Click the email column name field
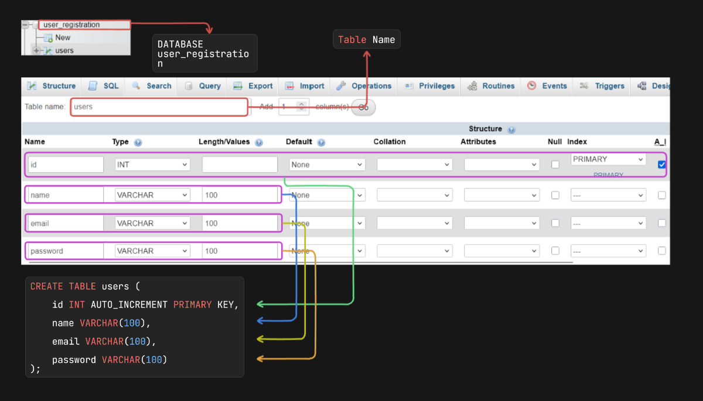Viewport: 703px width, 401px height. pyautogui.click(x=66, y=223)
